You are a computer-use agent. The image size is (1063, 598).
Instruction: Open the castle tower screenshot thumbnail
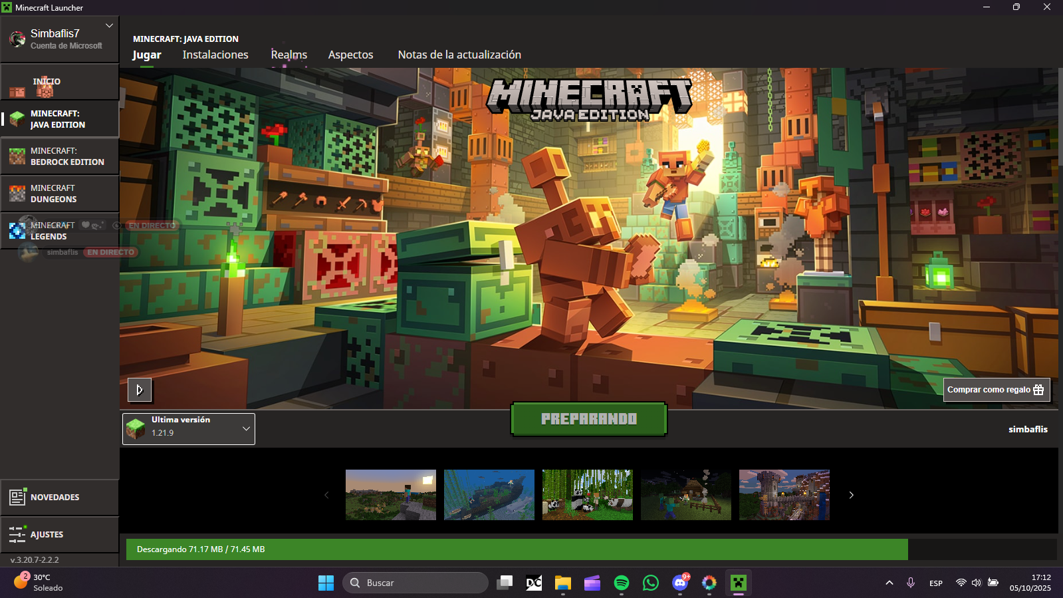[x=784, y=495]
